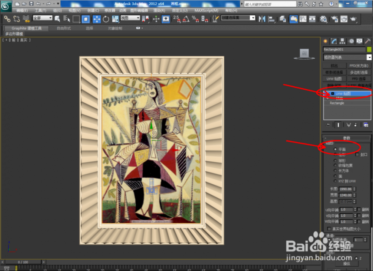
Task: Click the search keyword input field
Action: pos(270,4)
